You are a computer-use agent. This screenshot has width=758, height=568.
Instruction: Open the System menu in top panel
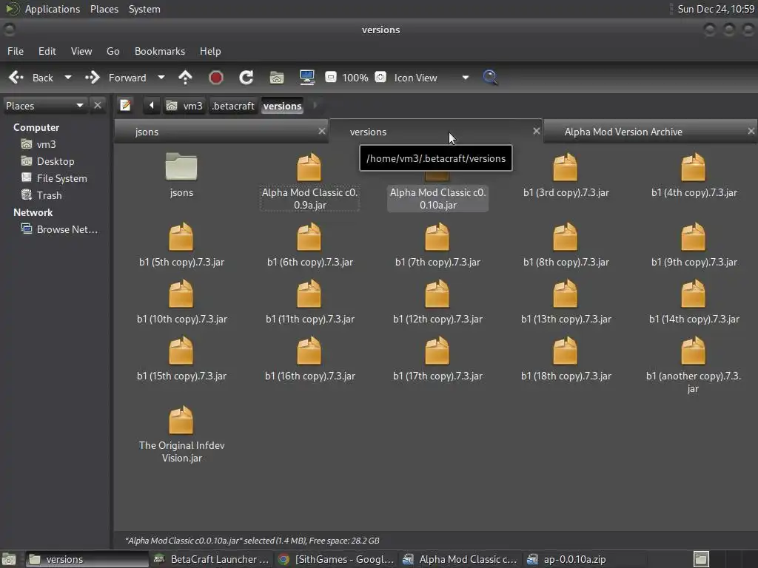pos(144,9)
